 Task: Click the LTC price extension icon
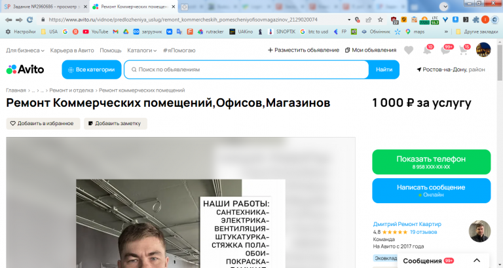click(435, 20)
